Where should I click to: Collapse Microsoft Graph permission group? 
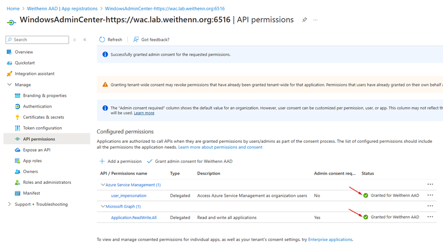103,206
